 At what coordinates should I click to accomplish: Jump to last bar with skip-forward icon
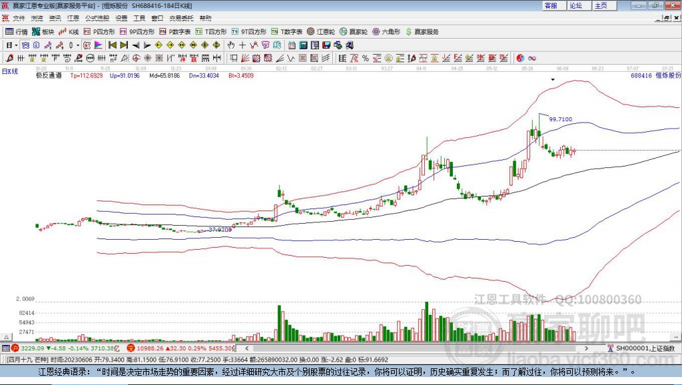tap(124, 45)
